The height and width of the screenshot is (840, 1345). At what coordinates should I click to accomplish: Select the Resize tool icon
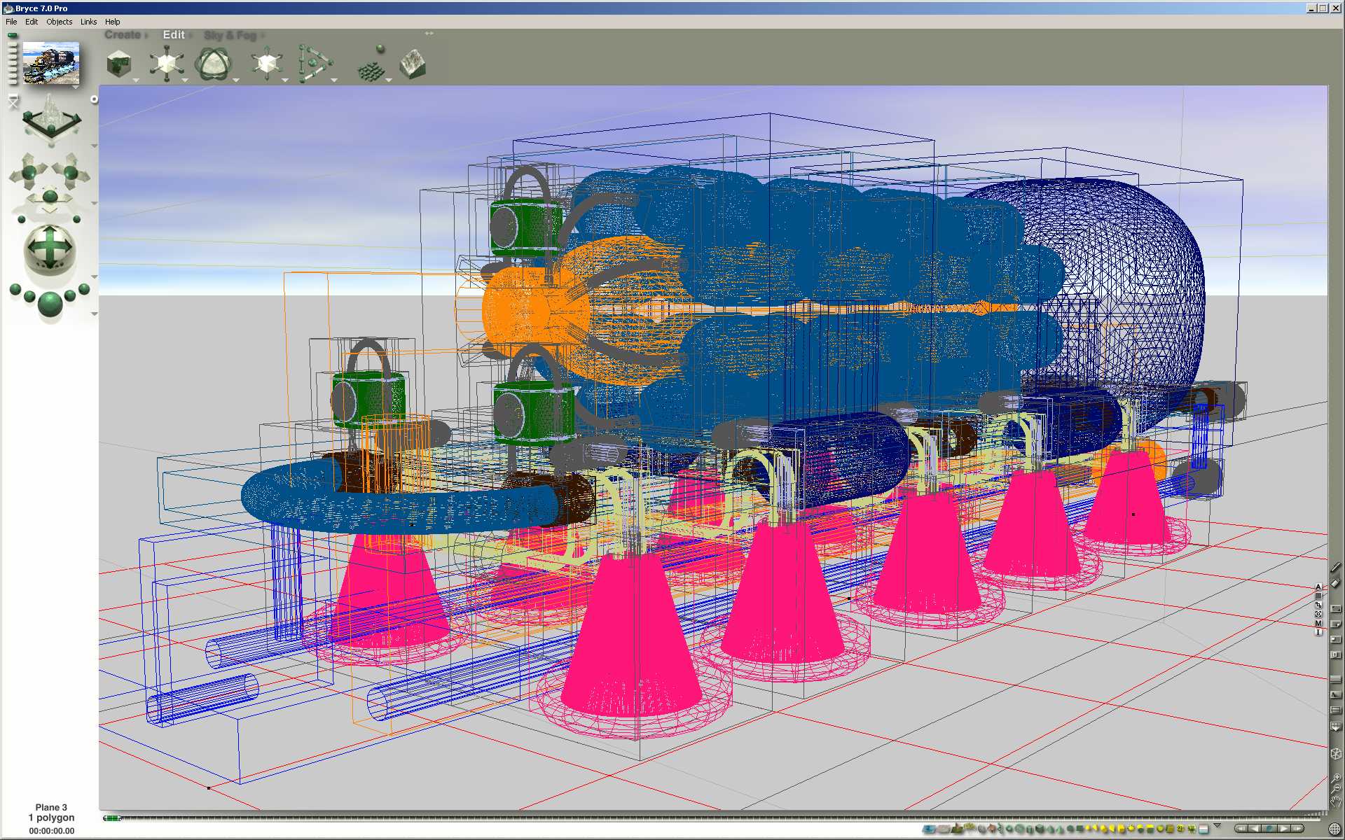click(166, 64)
